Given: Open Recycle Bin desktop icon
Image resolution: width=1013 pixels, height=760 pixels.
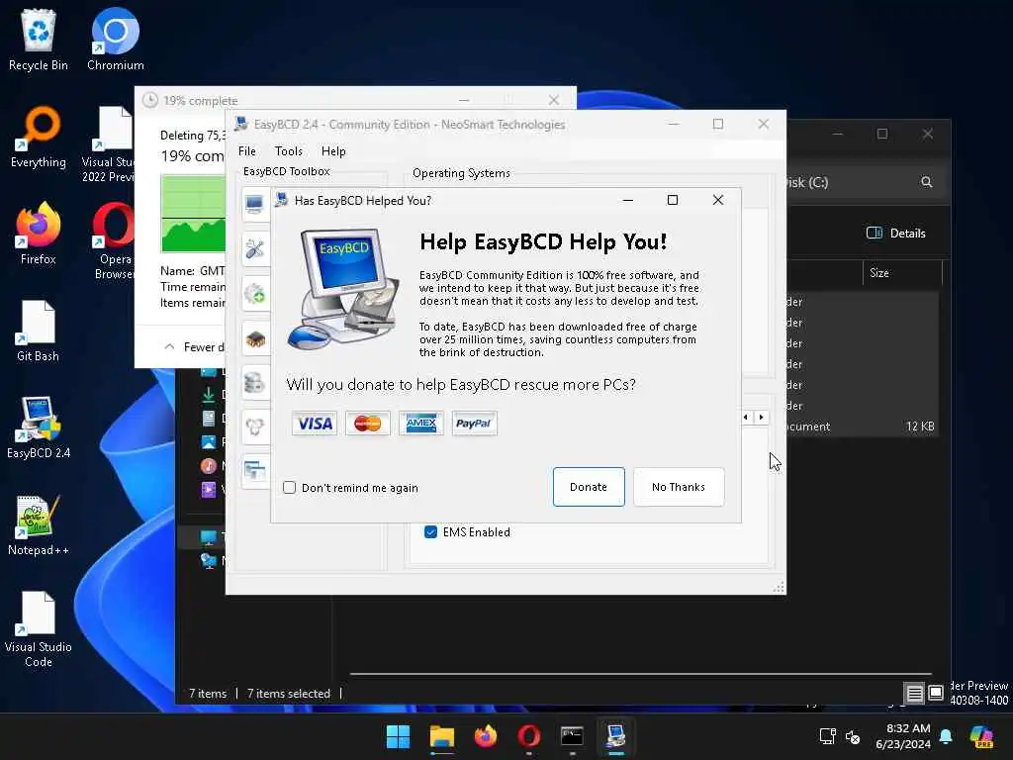Looking at the screenshot, I should click(39, 40).
